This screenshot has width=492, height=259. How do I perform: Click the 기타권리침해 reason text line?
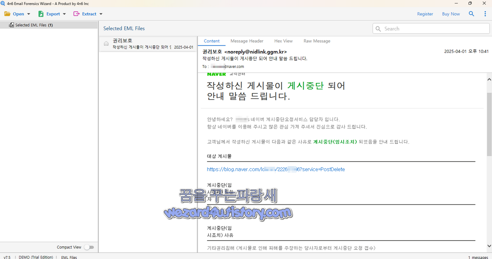(291, 248)
